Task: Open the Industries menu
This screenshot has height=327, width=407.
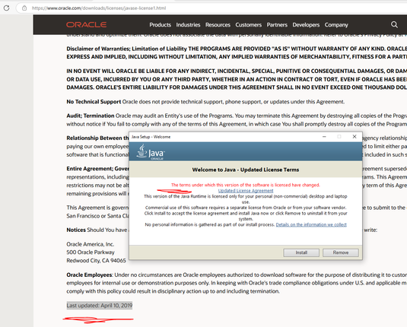Action: point(188,25)
